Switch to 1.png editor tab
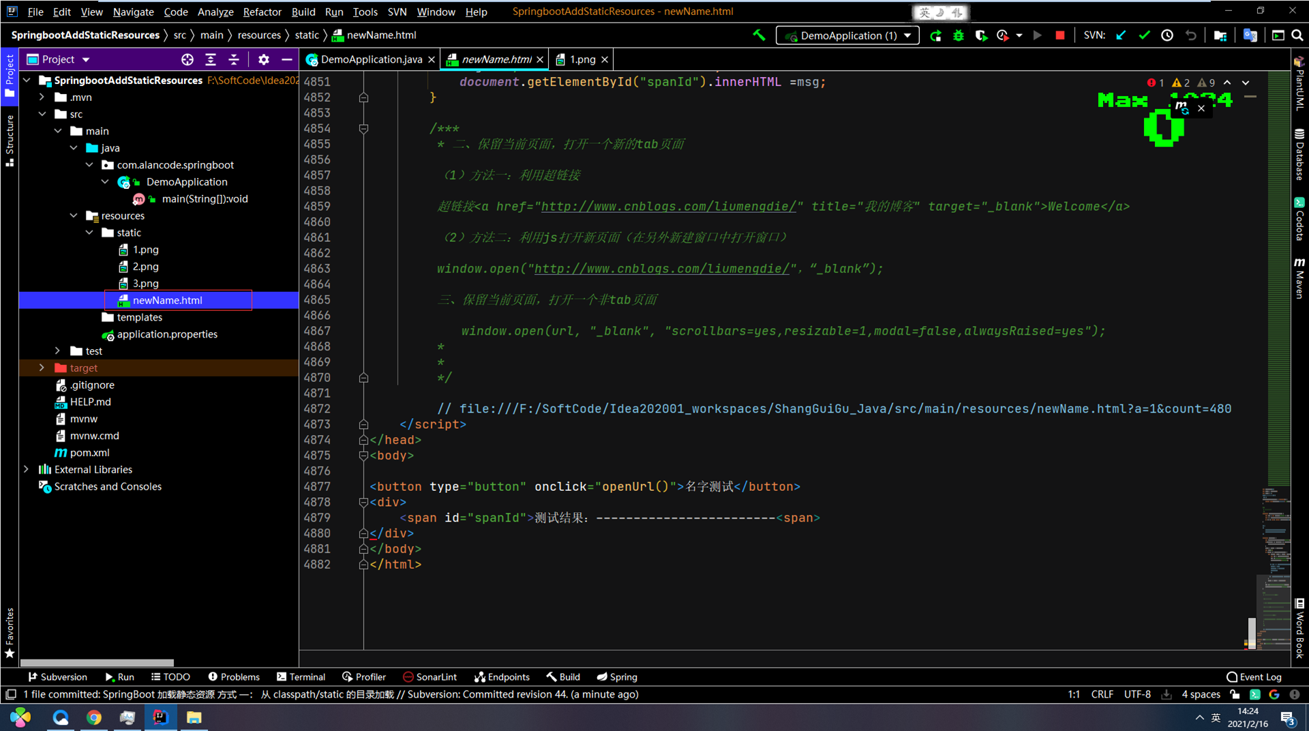Viewport: 1309px width, 731px height. point(582,59)
